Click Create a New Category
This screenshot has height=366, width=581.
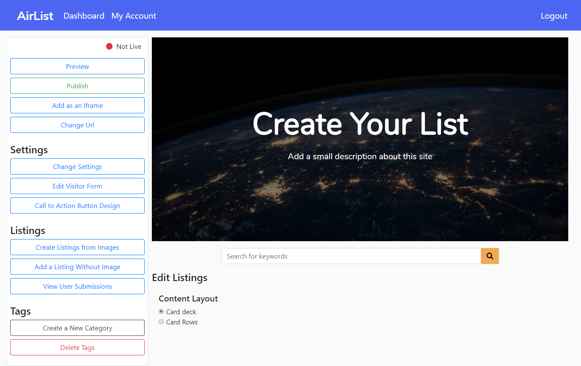click(x=77, y=328)
